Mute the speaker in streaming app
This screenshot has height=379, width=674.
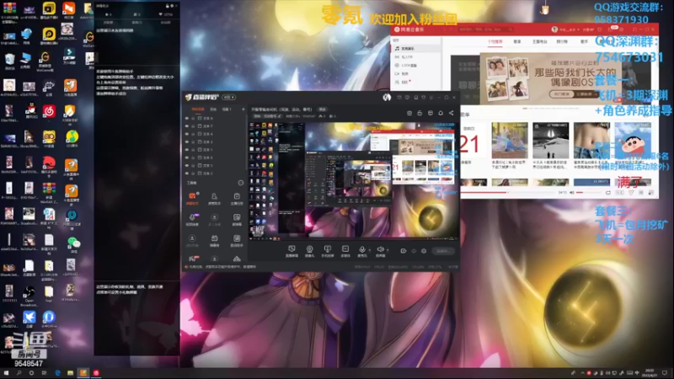click(380, 250)
